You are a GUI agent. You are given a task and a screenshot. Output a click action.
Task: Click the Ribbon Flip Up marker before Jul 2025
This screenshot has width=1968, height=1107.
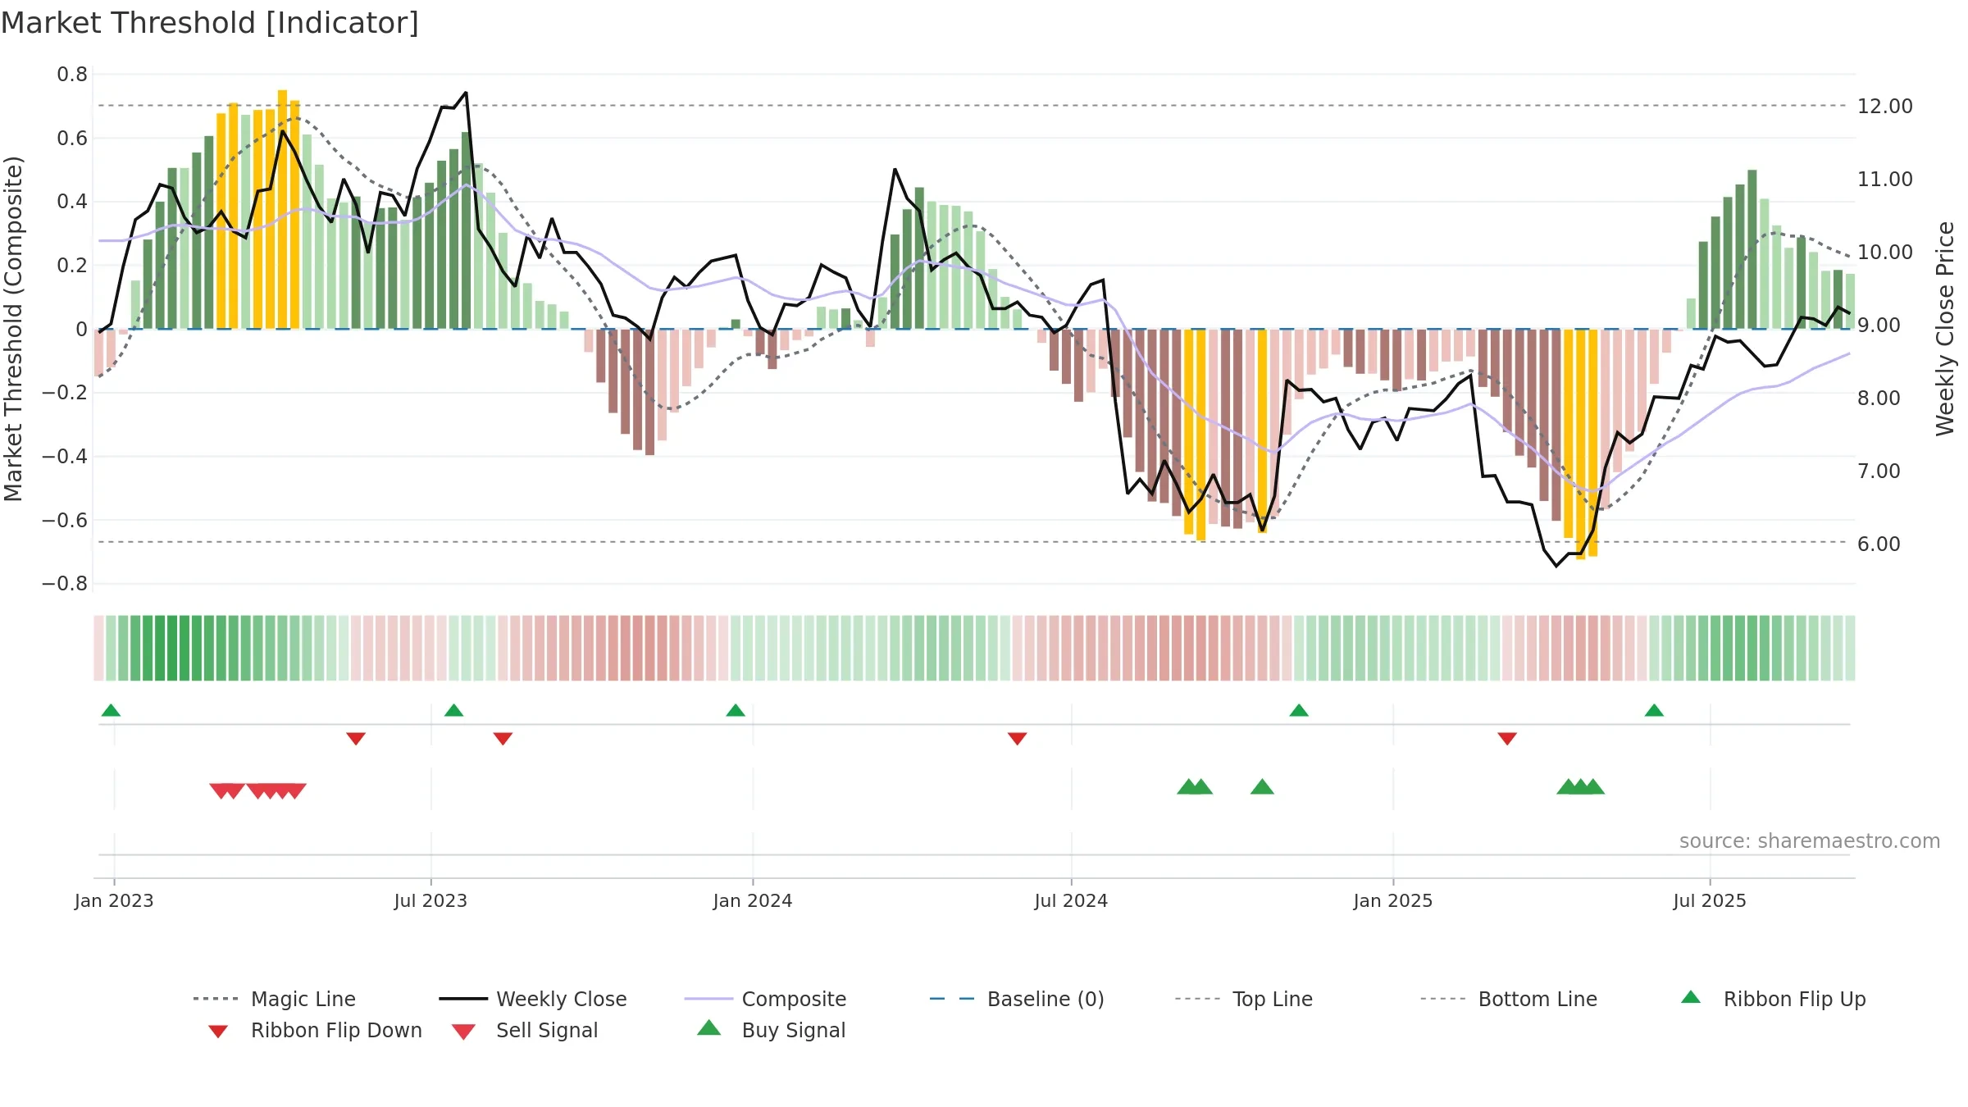point(1654,710)
